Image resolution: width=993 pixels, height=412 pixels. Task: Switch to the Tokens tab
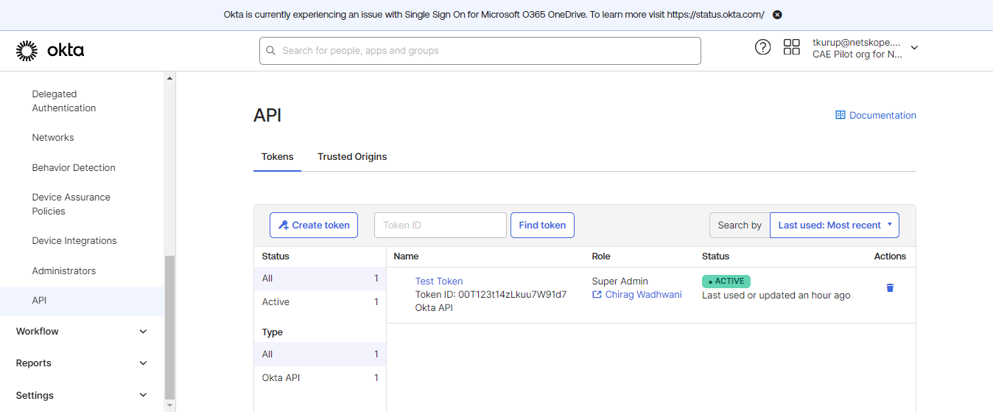click(278, 157)
